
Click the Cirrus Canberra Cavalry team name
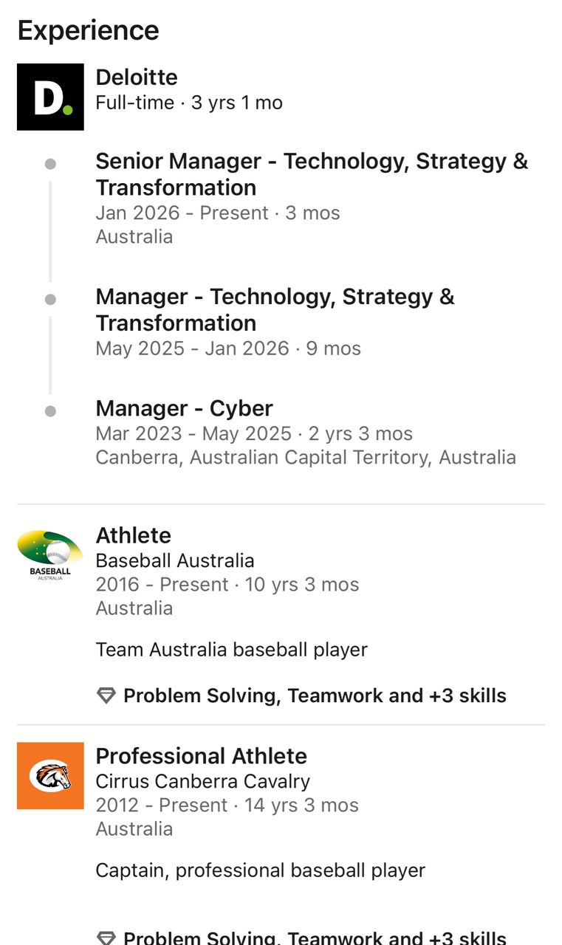pyautogui.click(x=202, y=781)
